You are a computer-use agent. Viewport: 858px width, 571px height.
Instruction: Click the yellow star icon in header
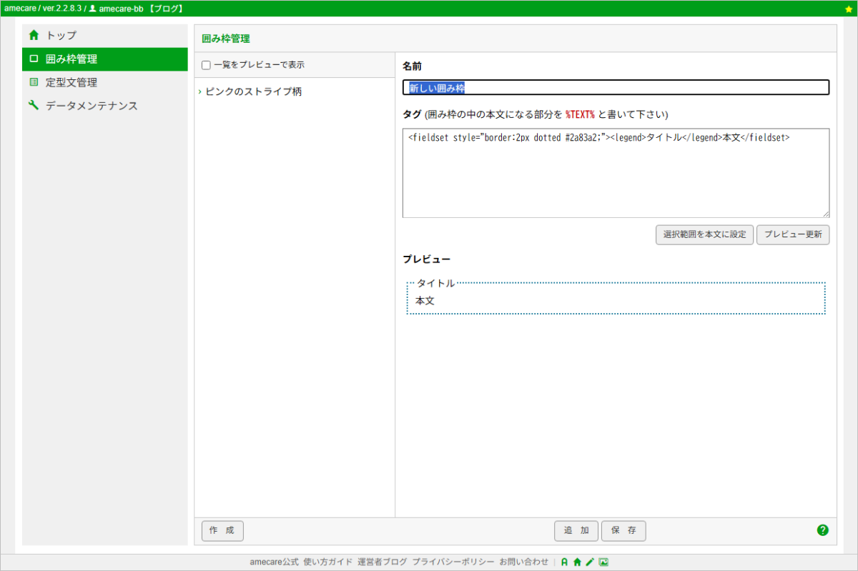tap(849, 9)
